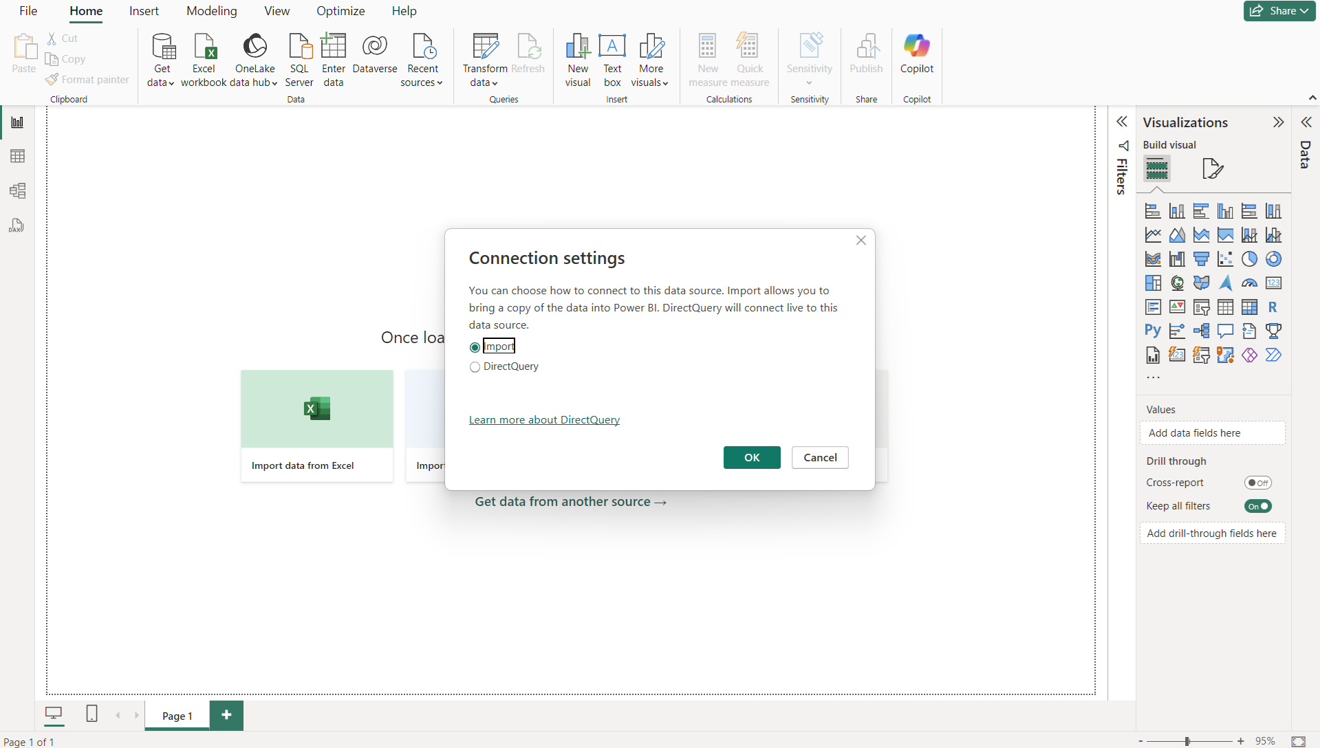Open More visuals dropdown

650,60
